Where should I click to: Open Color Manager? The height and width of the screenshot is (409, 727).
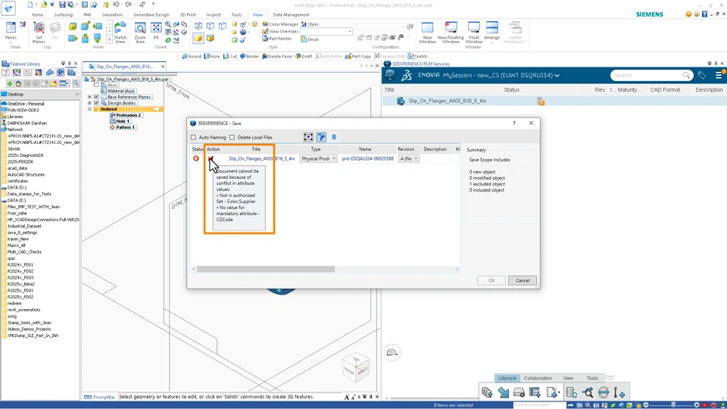point(280,24)
